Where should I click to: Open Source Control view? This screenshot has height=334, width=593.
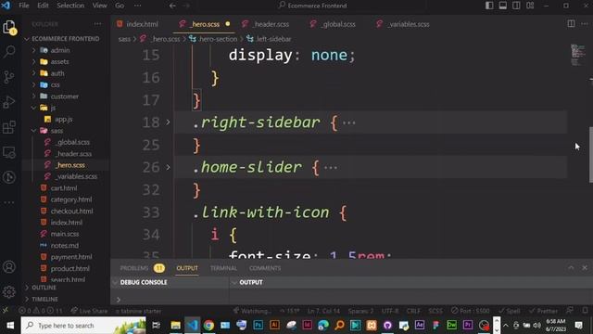click(x=9, y=77)
